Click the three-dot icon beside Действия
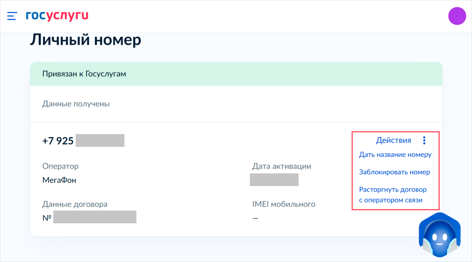Viewport: 472px width, 262px height. click(x=424, y=140)
